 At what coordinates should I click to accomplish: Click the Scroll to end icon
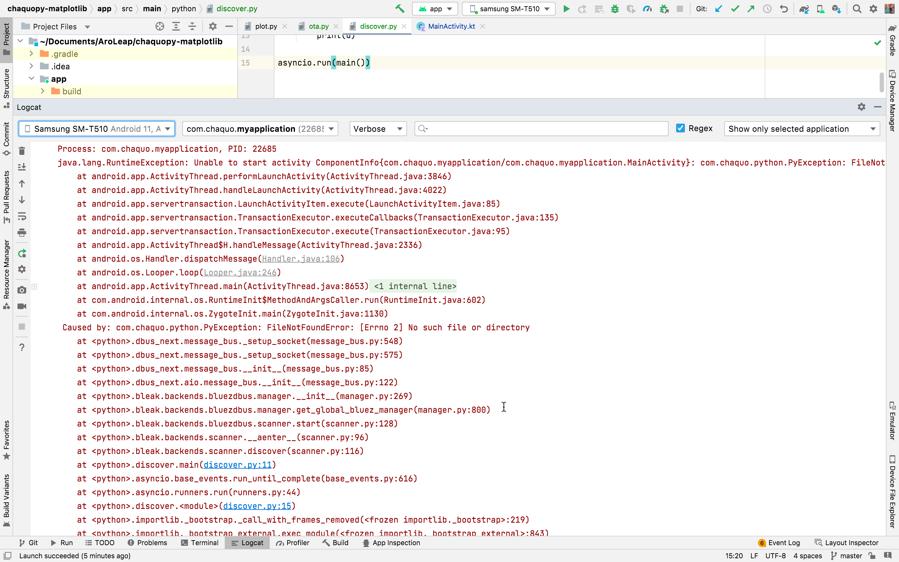[x=22, y=167]
